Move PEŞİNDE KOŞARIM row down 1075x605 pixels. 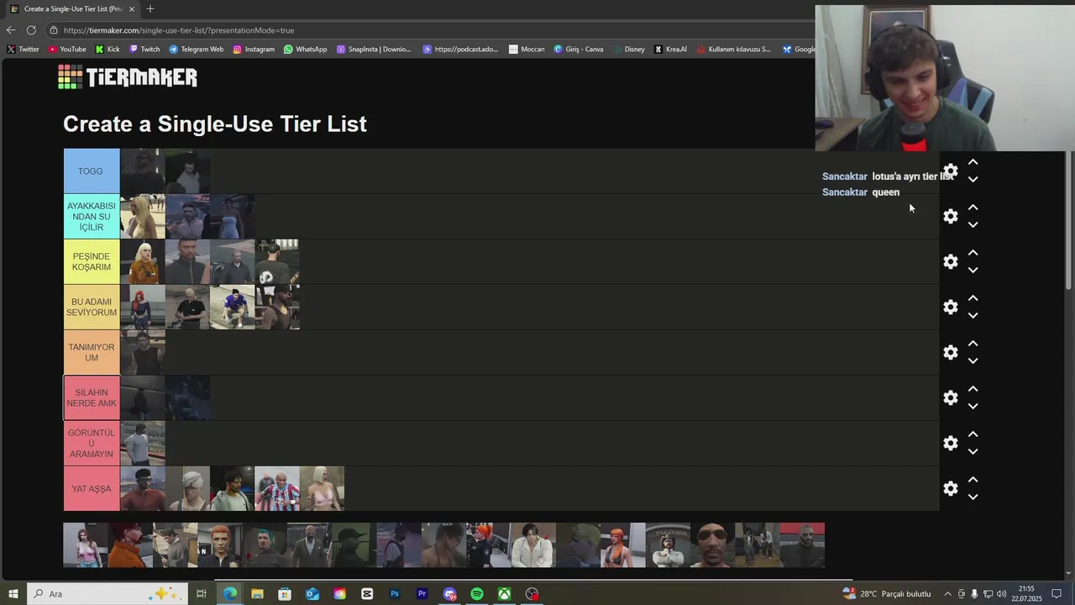click(973, 271)
